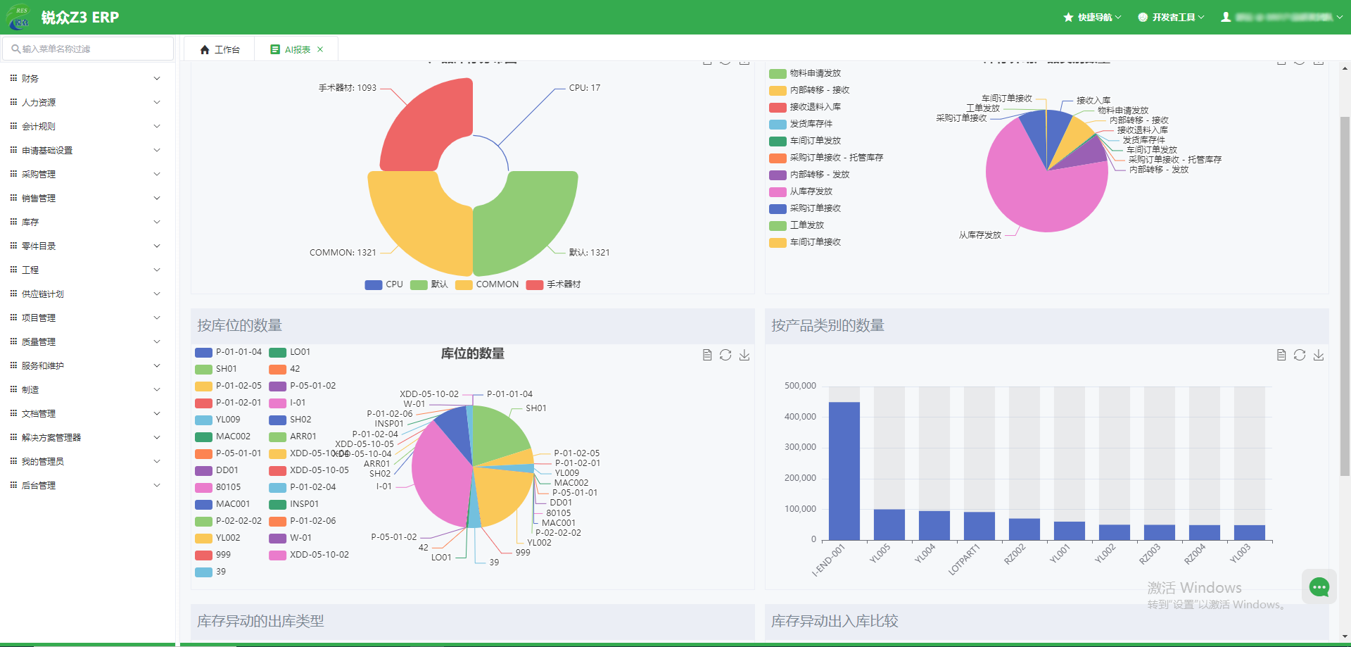The width and height of the screenshot is (1351, 647).
Task: Switch to the 工作台 tab
Action: coord(220,49)
